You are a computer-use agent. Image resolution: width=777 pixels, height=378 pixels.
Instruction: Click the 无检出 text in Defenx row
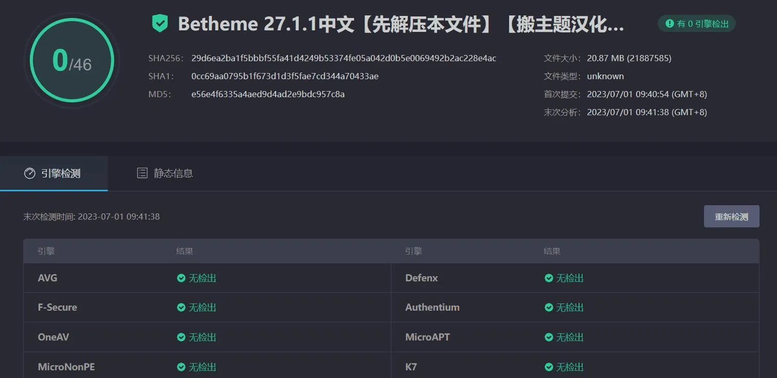click(570, 278)
